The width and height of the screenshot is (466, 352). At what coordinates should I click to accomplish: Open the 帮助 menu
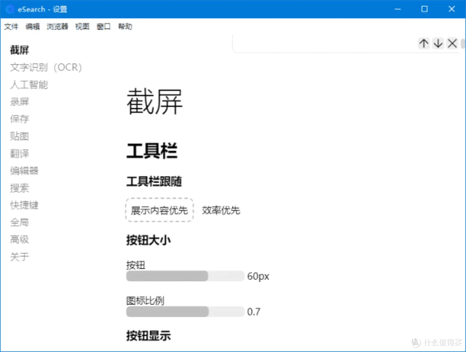tap(125, 26)
